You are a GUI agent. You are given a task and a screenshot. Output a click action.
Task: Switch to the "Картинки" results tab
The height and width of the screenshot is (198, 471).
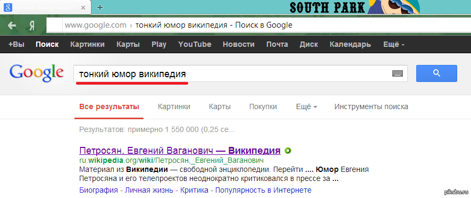(x=174, y=106)
